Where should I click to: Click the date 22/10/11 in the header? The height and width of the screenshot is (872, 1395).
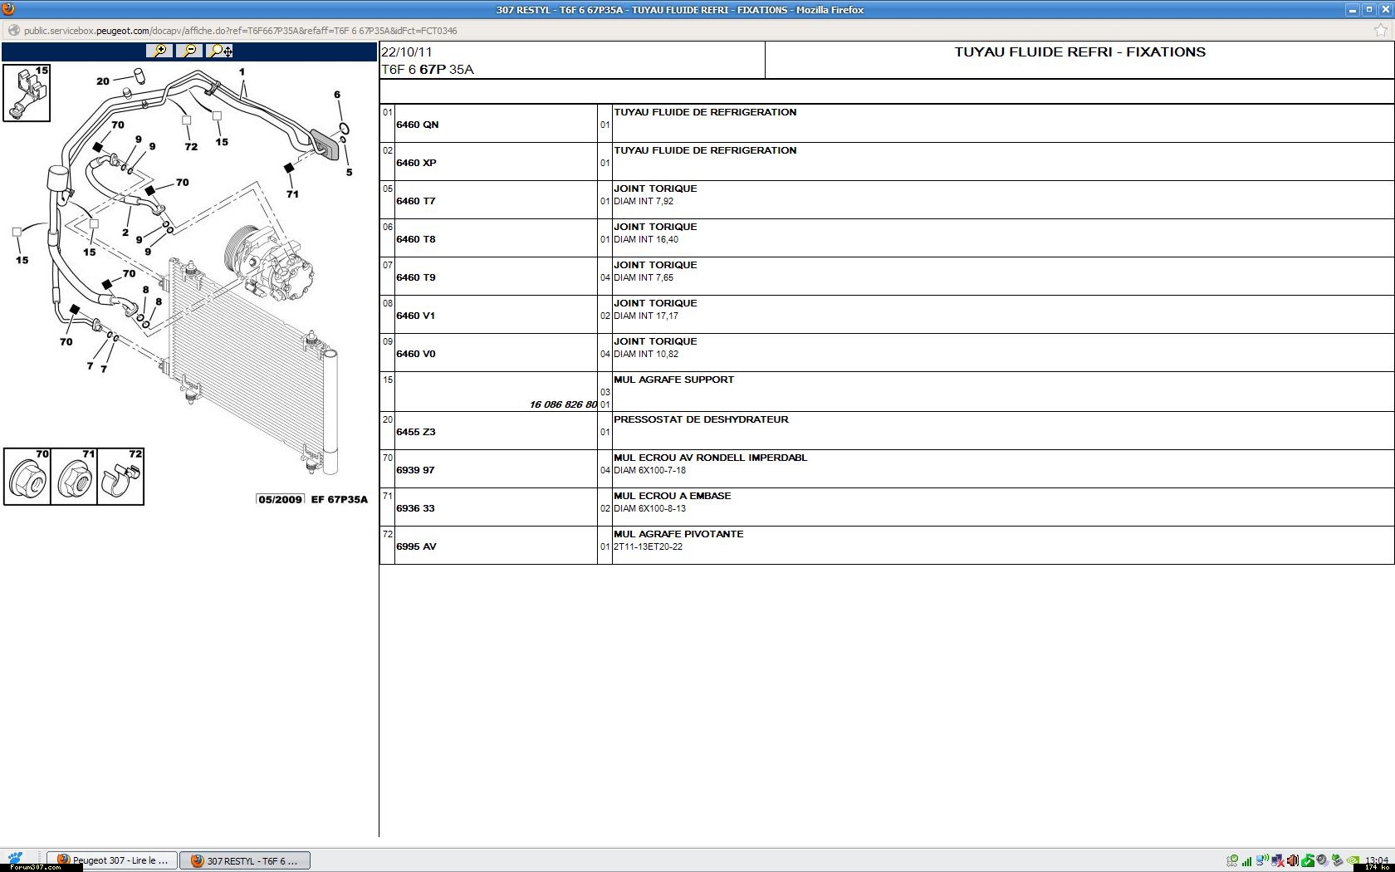click(406, 52)
